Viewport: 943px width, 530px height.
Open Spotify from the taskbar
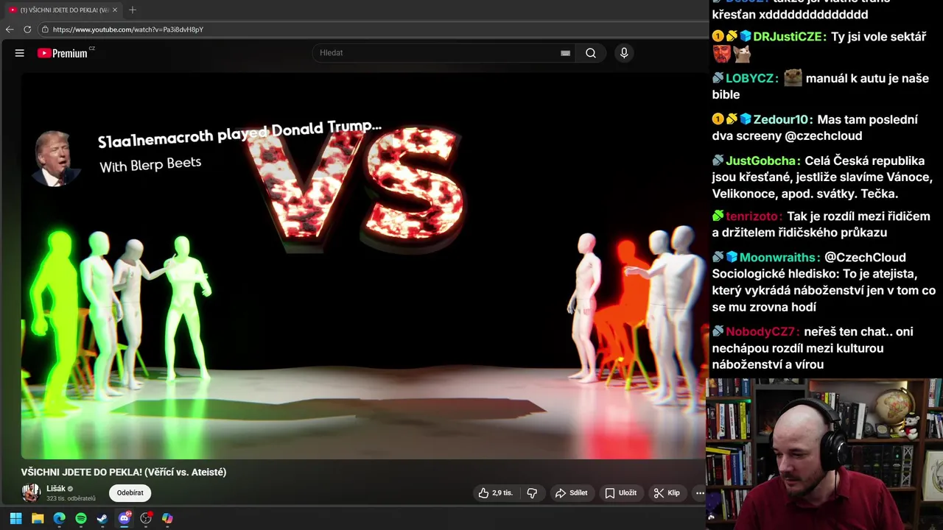81,518
